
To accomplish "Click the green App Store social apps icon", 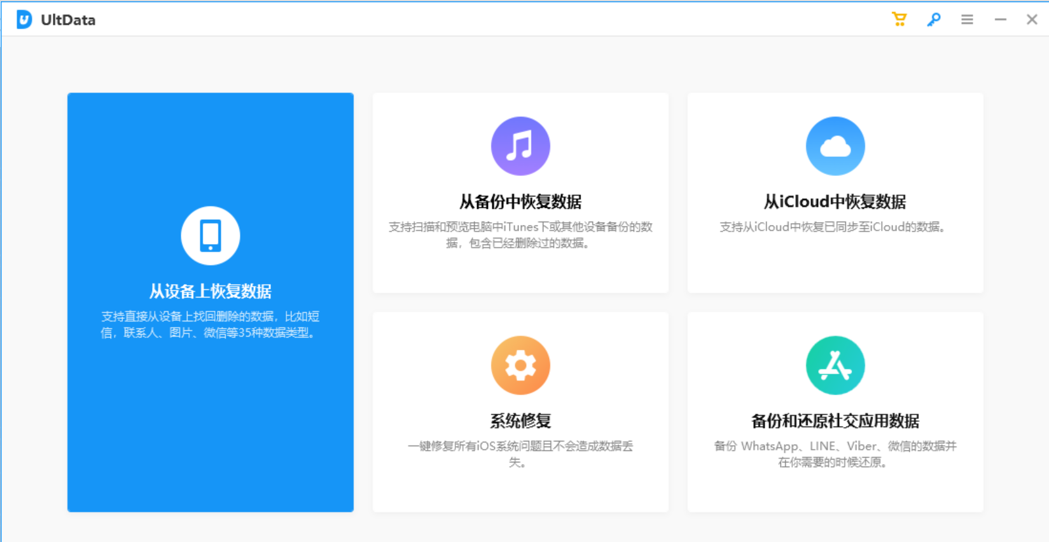I will [x=835, y=365].
